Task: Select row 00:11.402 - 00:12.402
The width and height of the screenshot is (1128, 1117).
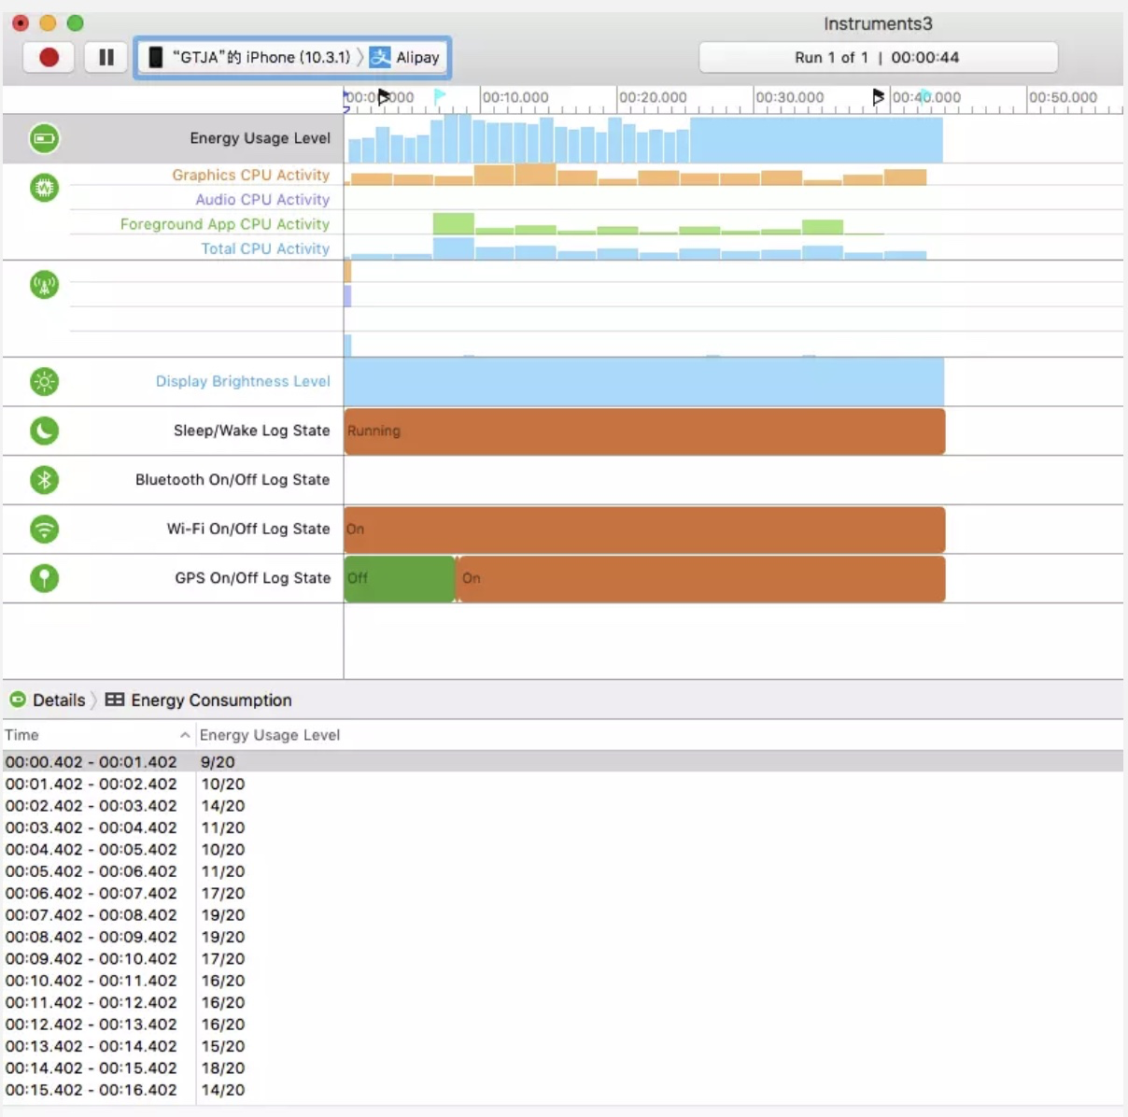Action: click(563, 1002)
